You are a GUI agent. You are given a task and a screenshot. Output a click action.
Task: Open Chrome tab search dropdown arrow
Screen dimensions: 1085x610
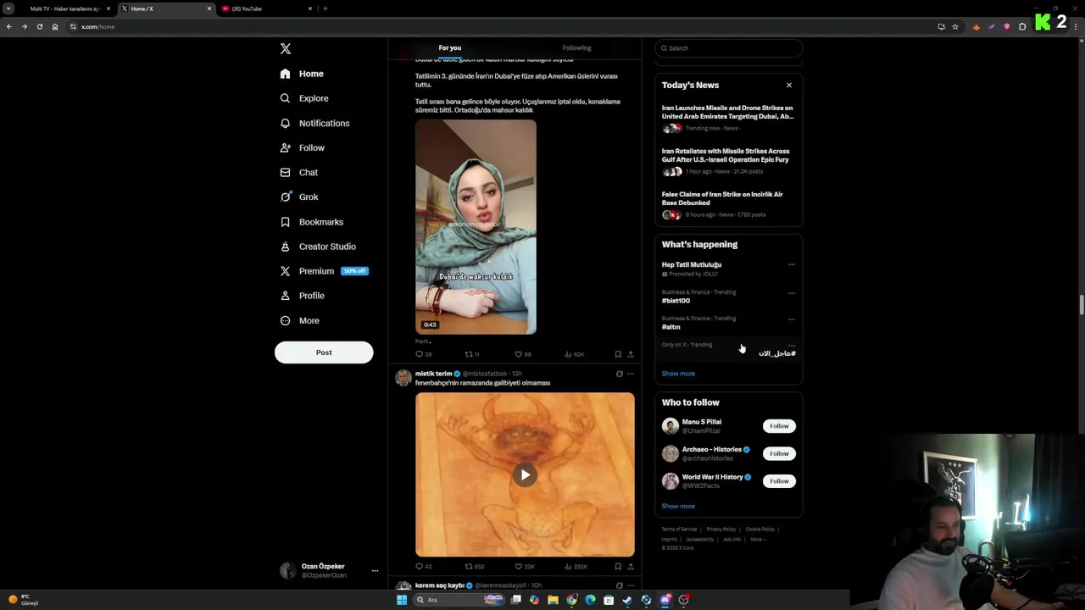pos(8,8)
